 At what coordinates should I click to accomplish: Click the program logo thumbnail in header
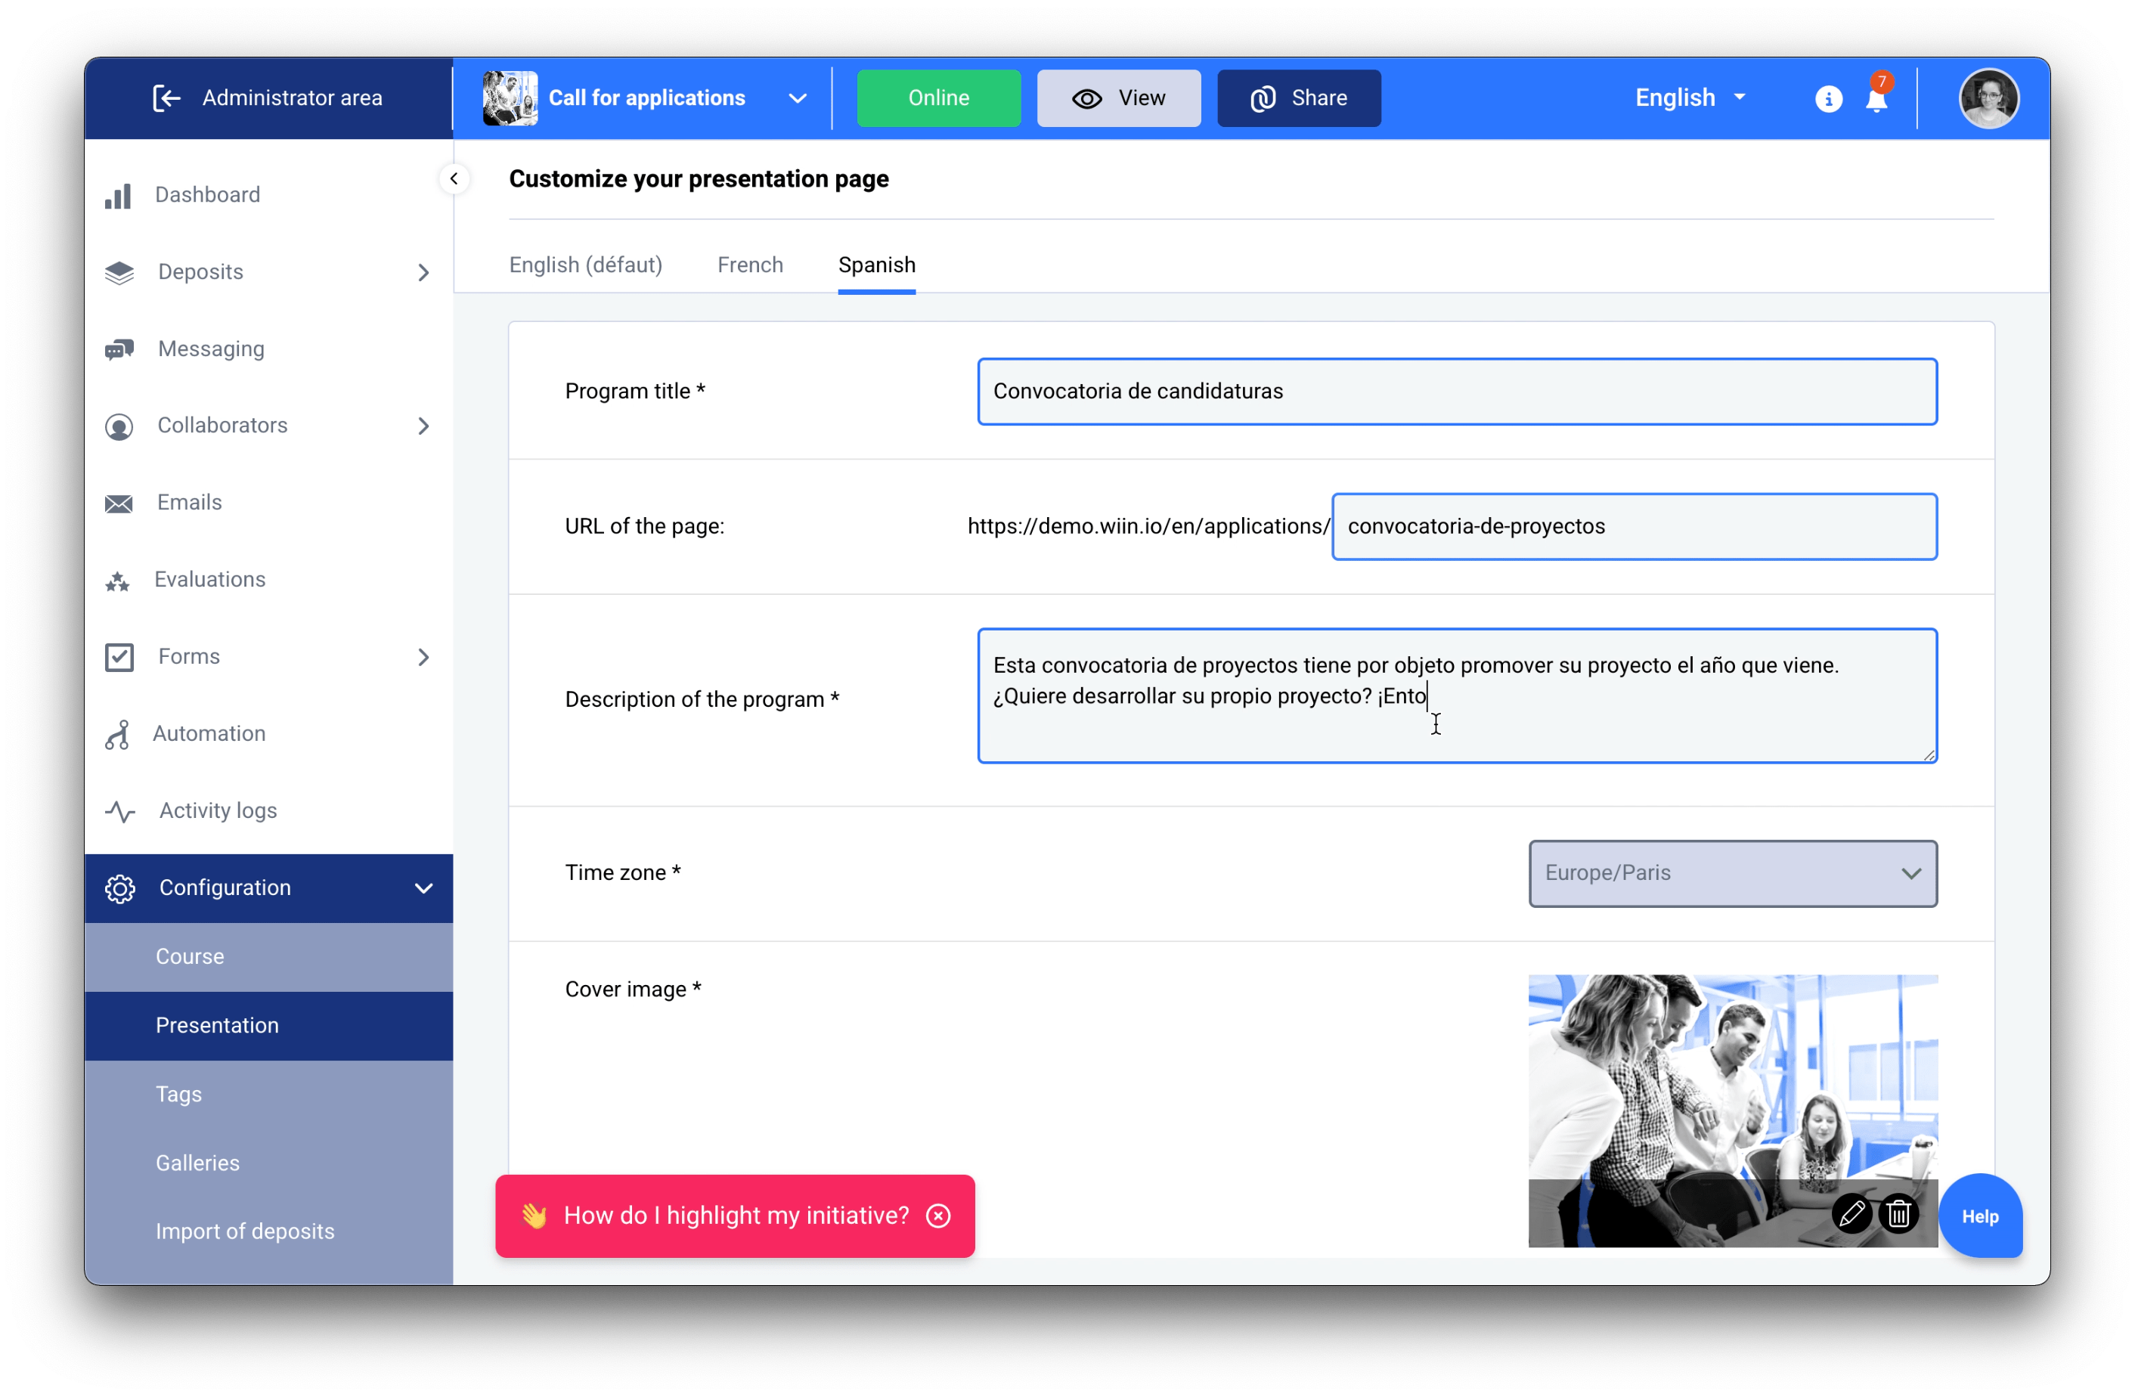(510, 98)
